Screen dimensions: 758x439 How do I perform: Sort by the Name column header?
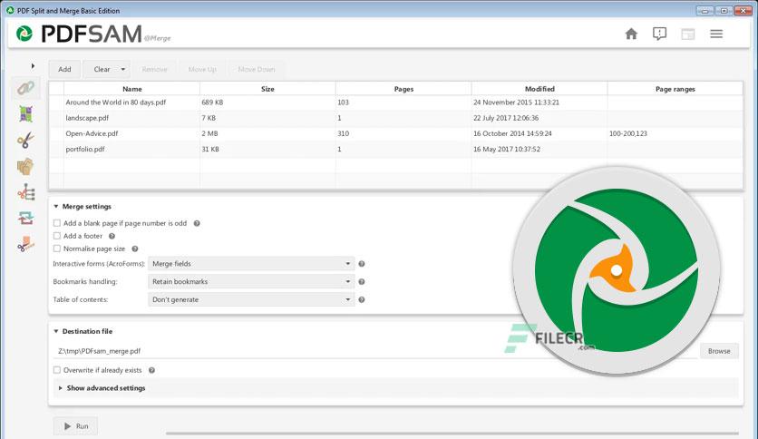132,89
